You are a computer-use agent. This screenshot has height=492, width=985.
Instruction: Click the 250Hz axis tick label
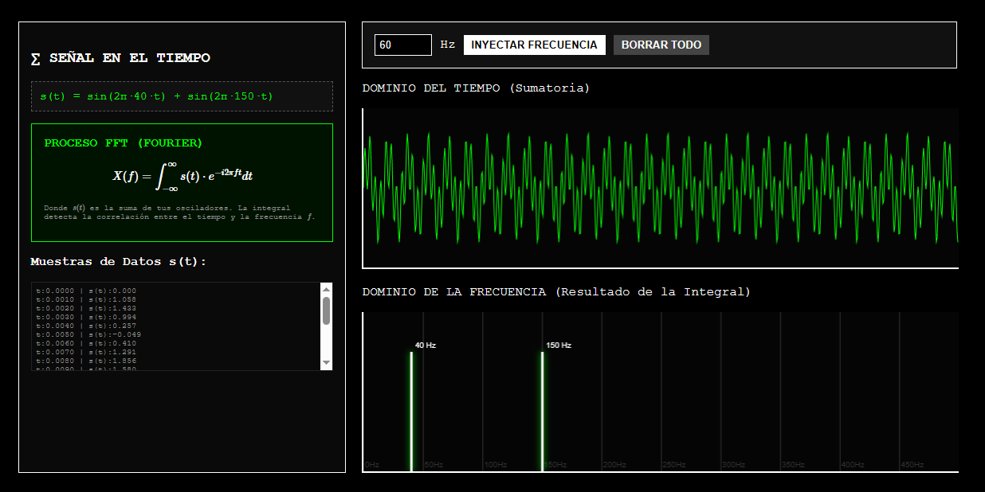pyautogui.click(x=674, y=464)
